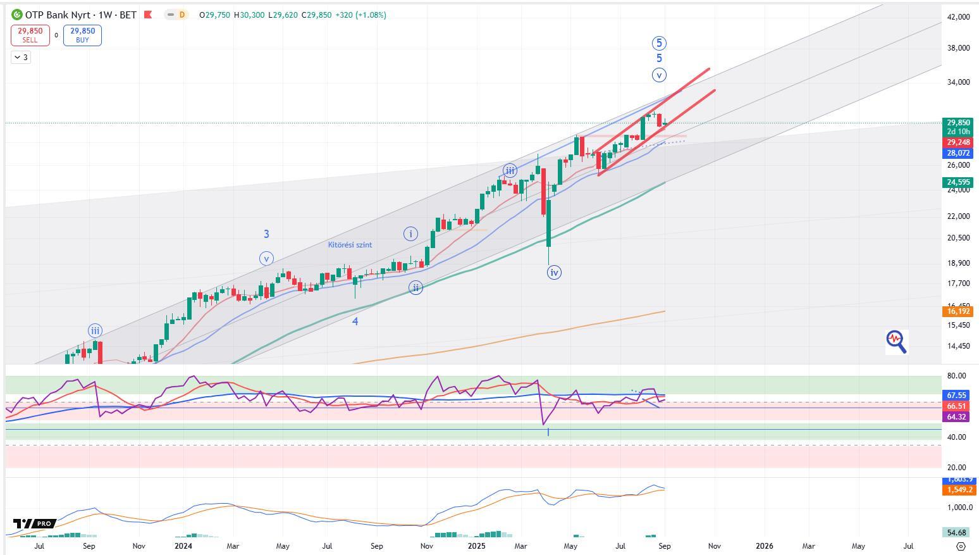
Task: Click the 2024 label on the time axis
Action: 183,546
